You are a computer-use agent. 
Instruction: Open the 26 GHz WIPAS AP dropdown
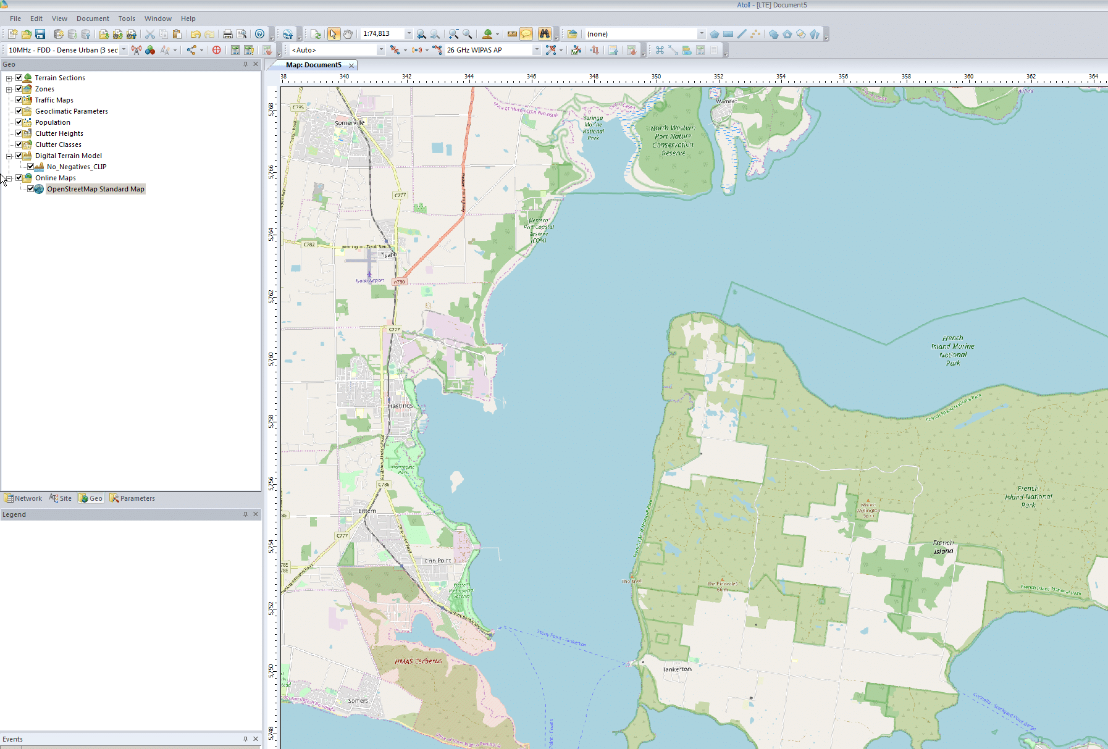click(x=536, y=50)
